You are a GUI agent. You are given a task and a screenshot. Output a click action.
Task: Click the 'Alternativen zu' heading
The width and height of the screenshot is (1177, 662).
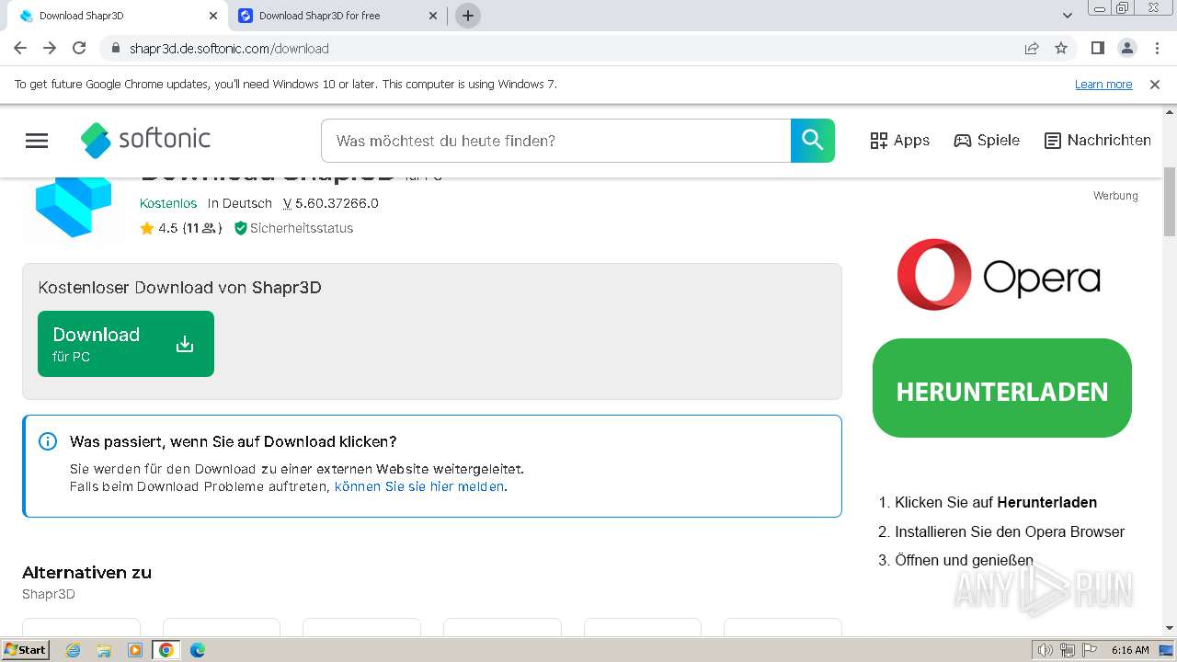[x=86, y=572]
